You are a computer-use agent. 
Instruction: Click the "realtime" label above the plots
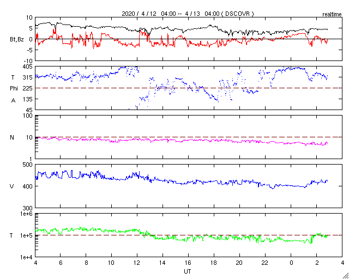pyautogui.click(x=332, y=15)
